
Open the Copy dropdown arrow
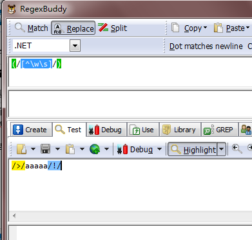(x=205, y=28)
